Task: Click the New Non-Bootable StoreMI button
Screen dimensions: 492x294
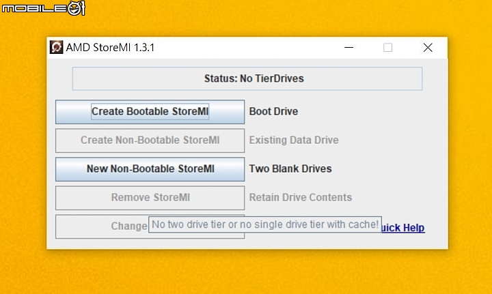Action: click(150, 169)
